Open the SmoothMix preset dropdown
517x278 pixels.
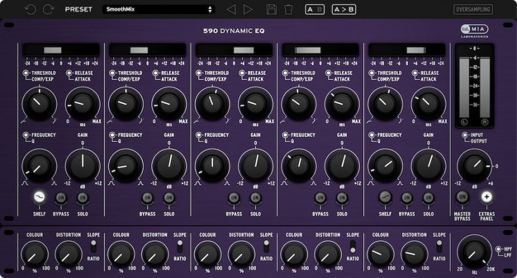pyautogui.click(x=158, y=9)
